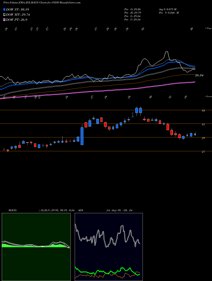Click the tallest blue candlestick near price 29
Image resolution: width=212 pixels, height=281 pixels.
pos(82,136)
